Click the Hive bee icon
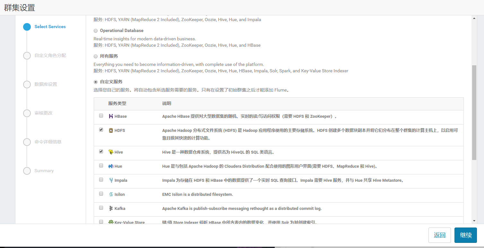484x248 pixels. point(111,152)
